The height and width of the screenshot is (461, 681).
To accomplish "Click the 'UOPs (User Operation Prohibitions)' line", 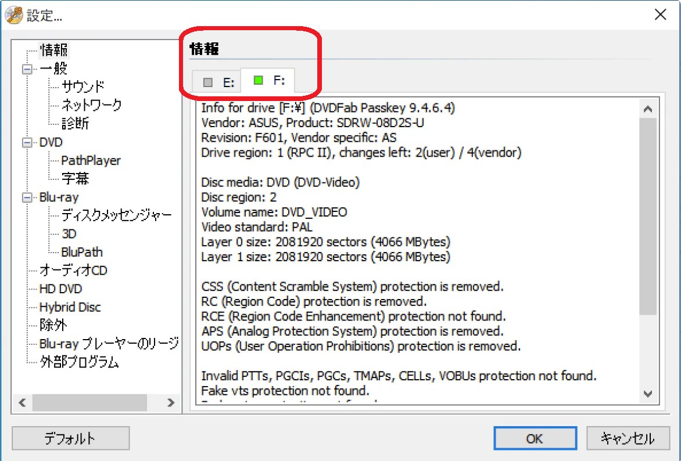I will [361, 347].
